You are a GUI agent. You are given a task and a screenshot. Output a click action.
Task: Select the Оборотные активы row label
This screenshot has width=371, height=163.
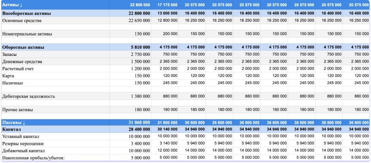23,47
